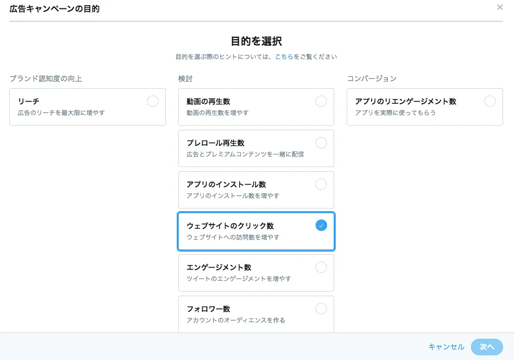The width and height of the screenshot is (514, 360).
Task: Click the 動画の再生数 card title
Action: (208, 102)
